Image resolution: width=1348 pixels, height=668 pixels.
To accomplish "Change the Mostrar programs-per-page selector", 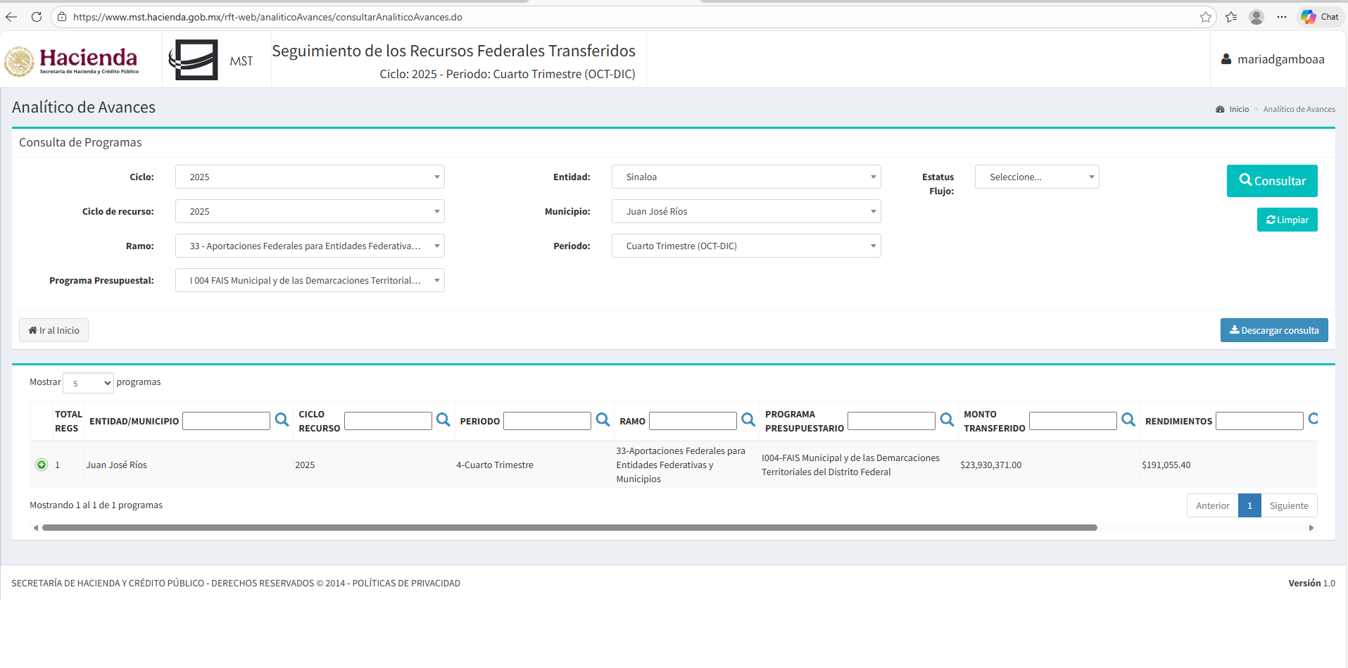I will pyautogui.click(x=88, y=383).
